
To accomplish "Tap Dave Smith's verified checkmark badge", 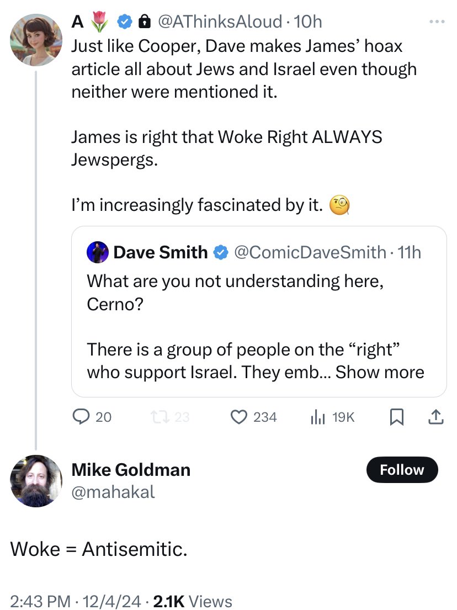I will [220, 252].
